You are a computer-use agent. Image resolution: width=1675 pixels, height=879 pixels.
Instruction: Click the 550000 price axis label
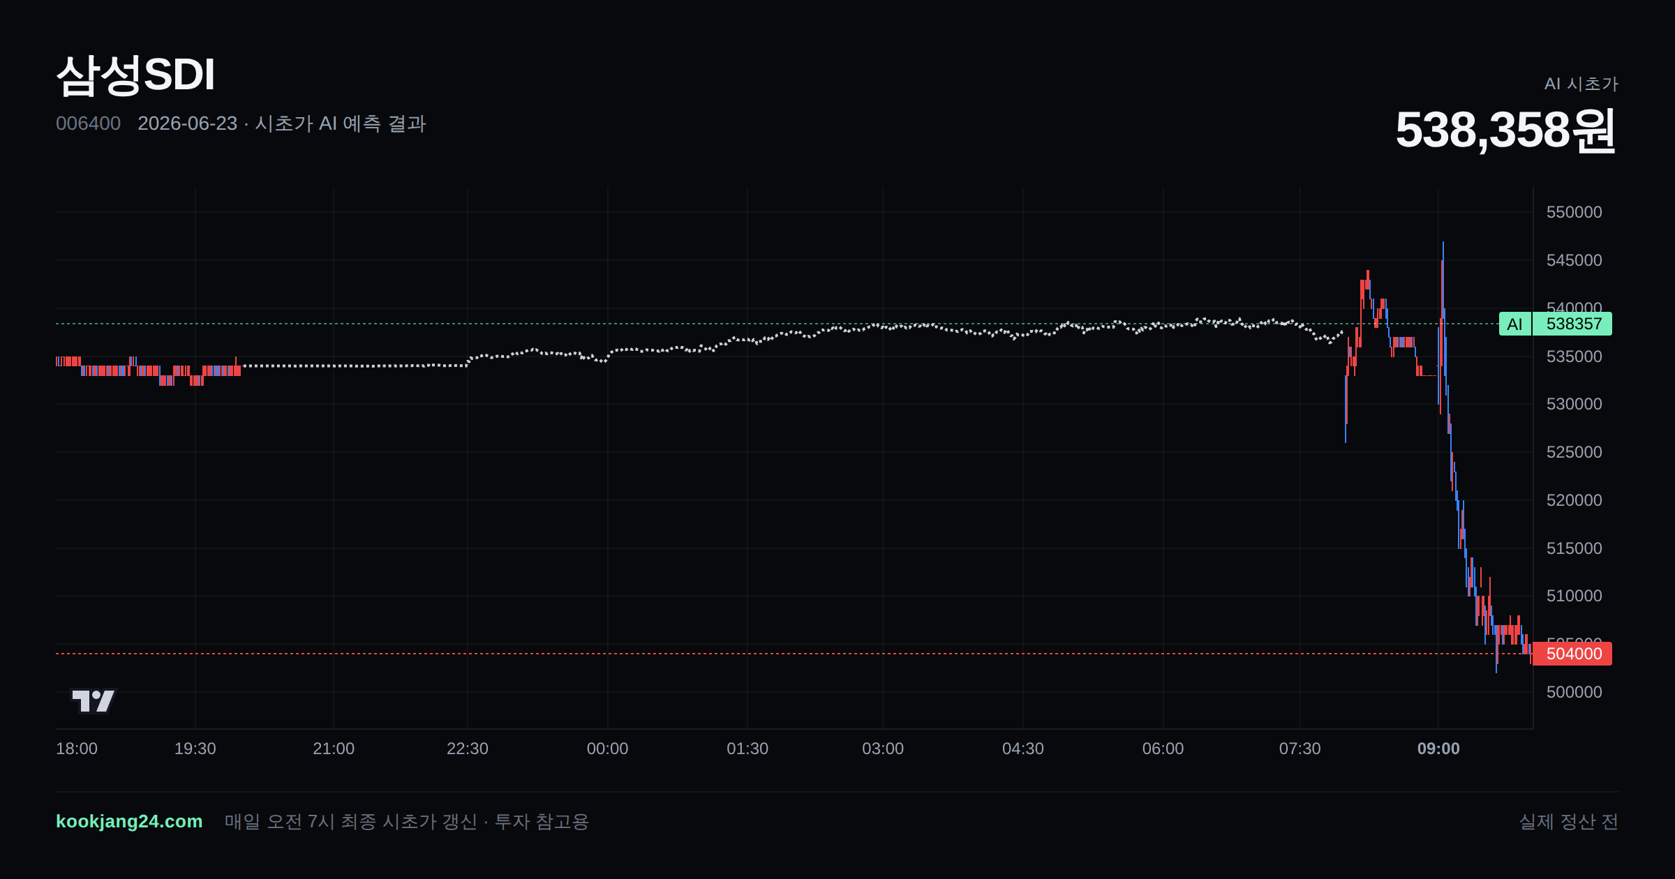tap(1574, 212)
